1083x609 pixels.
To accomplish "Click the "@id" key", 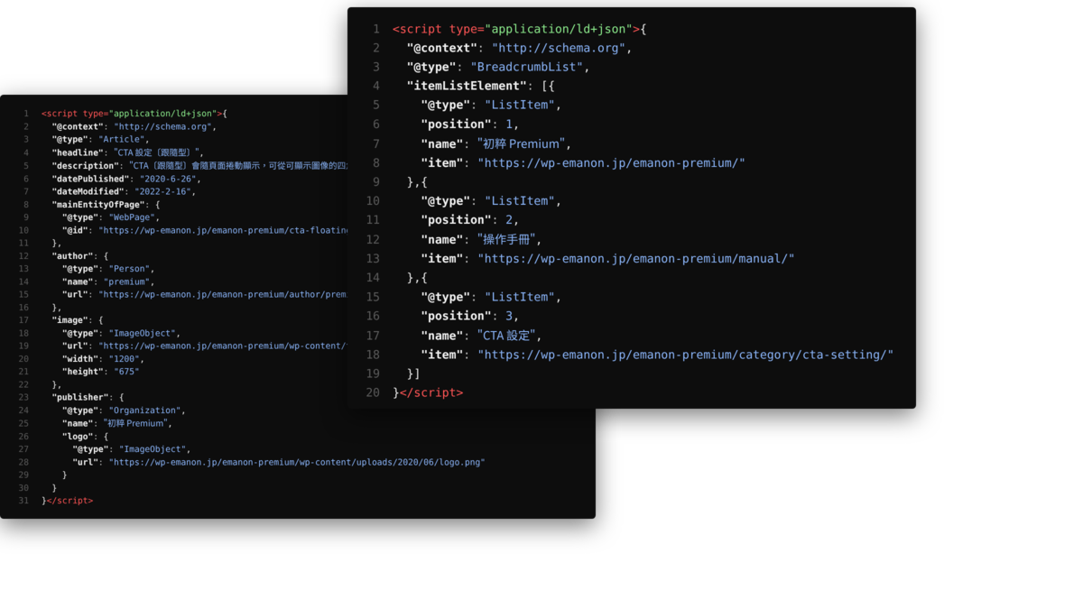I will click(76, 230).
